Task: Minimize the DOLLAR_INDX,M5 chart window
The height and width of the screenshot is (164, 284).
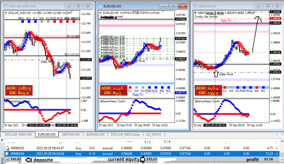Action: pos(69,6)
